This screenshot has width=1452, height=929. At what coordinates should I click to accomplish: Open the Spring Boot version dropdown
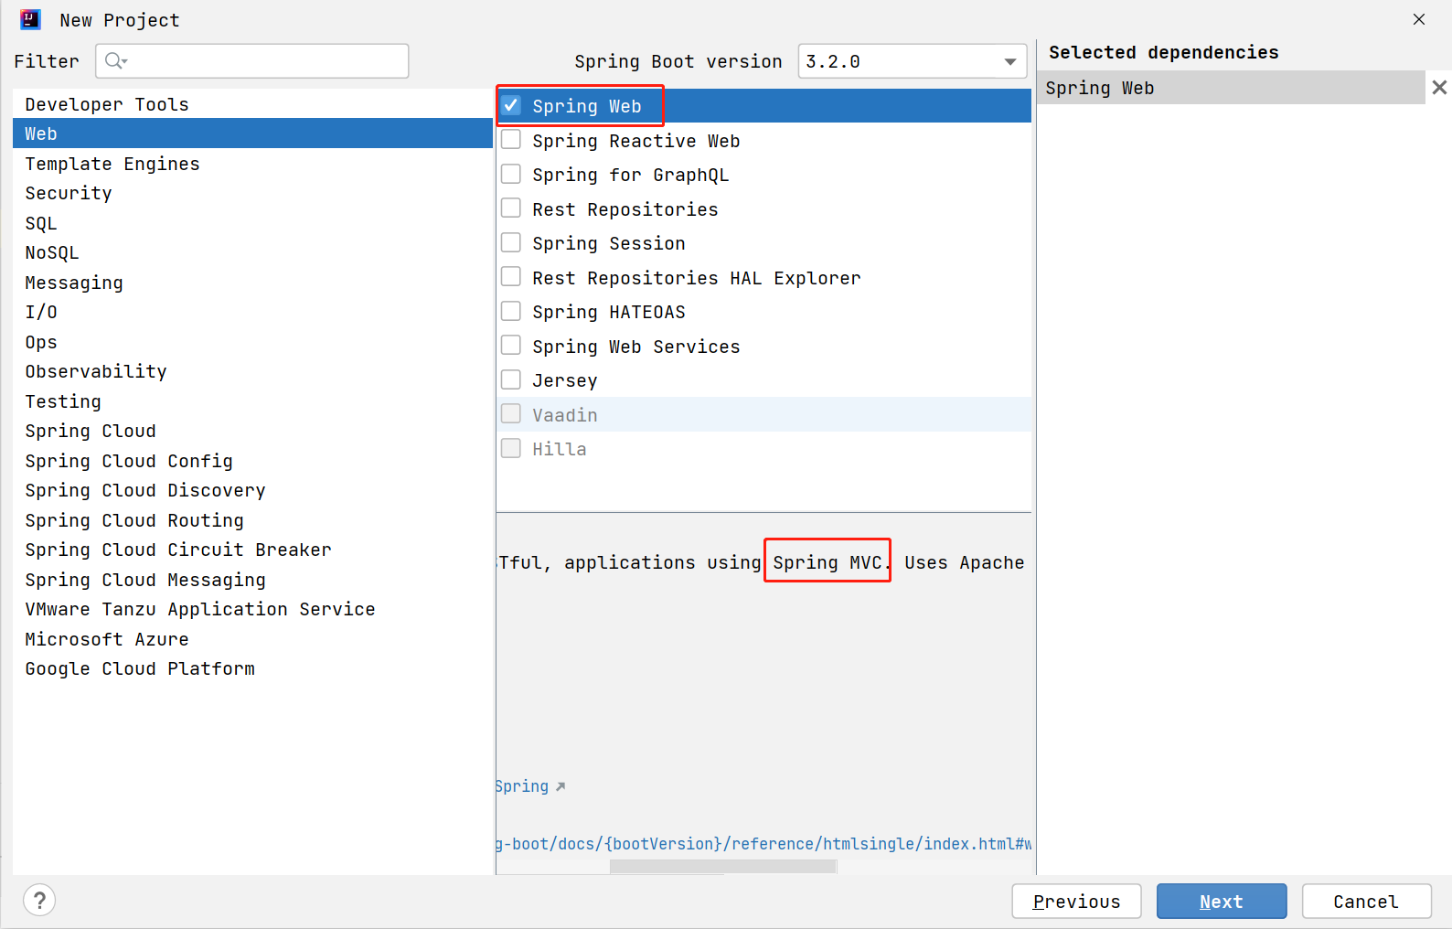pos(913,61)
